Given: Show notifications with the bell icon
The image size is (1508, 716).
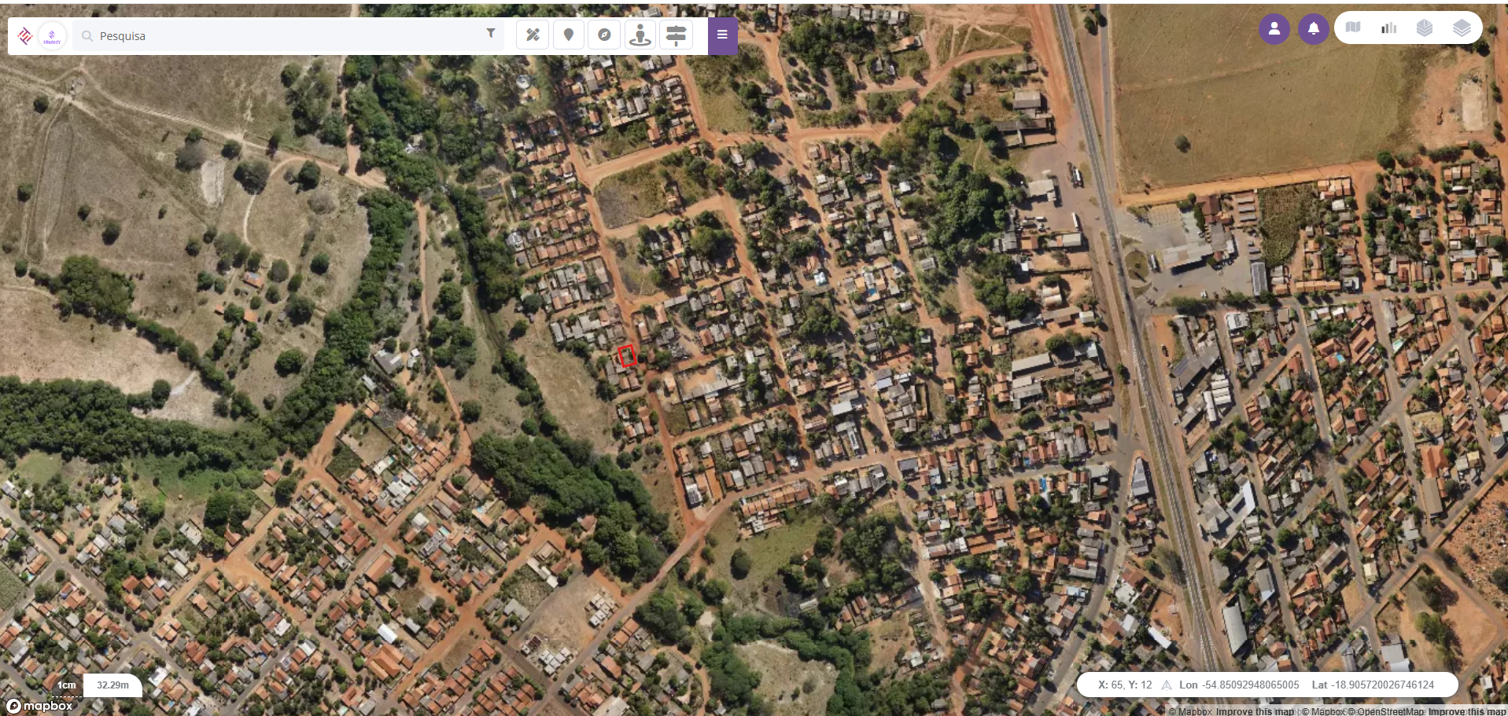Looking at the screenshot, I should [x=1313, y=29].
